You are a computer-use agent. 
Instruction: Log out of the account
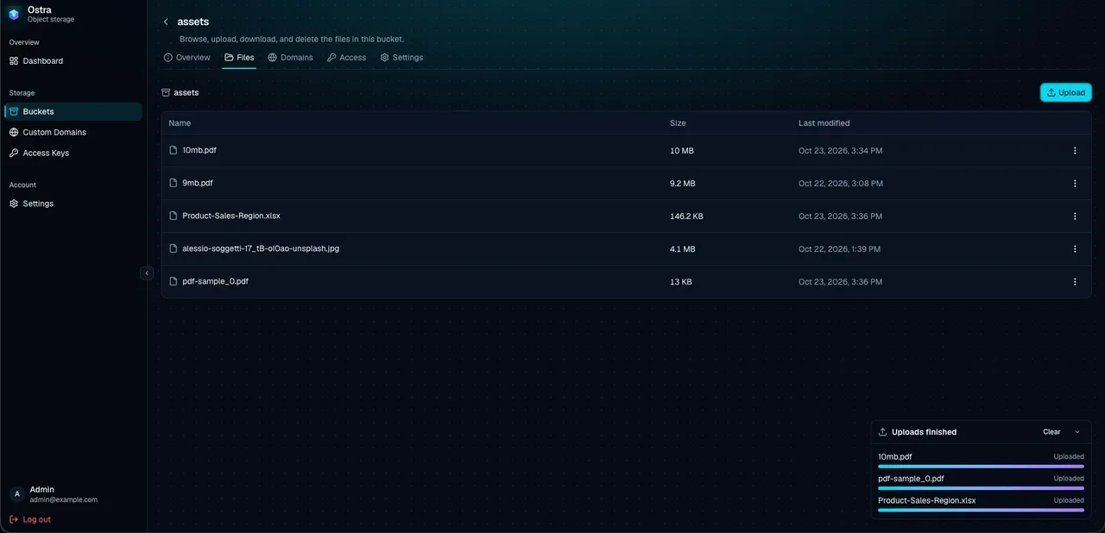coord(30,519)
